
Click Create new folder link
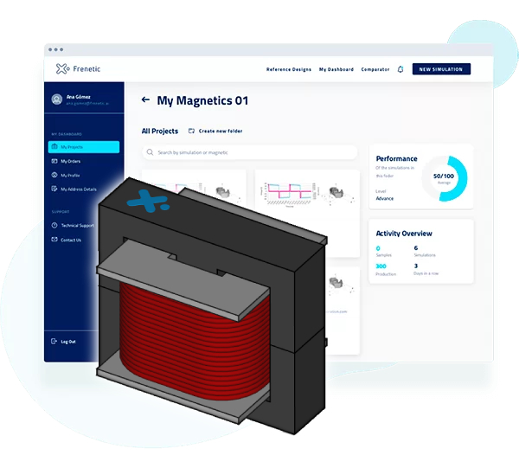tap(221, 131)
